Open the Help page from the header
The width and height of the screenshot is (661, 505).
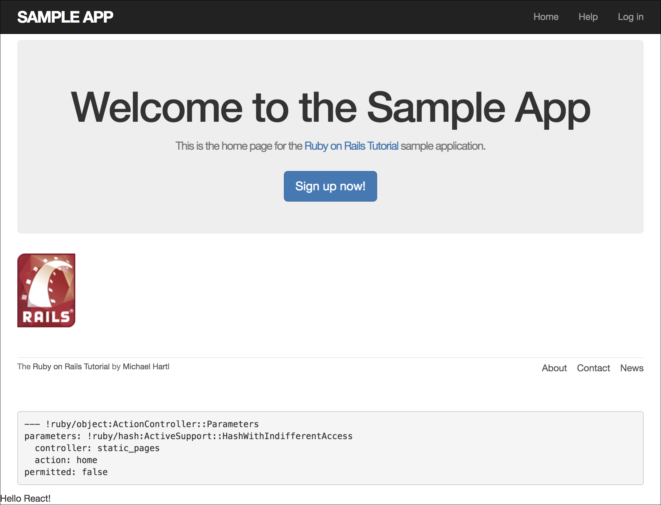[x=588, y=17]
